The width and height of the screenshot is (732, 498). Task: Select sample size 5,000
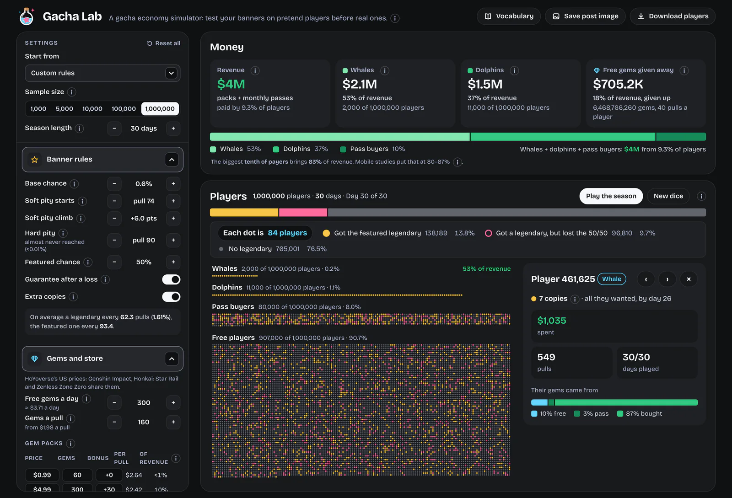[65, 109]
